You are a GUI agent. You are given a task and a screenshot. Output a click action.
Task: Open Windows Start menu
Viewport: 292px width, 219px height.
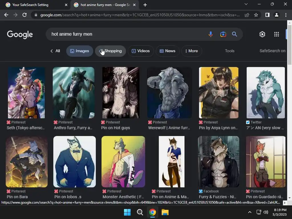127,212
